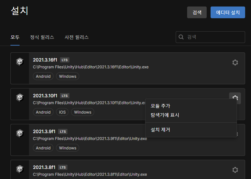Click Android tag of 2021.3.10f1

click(43, 112)
